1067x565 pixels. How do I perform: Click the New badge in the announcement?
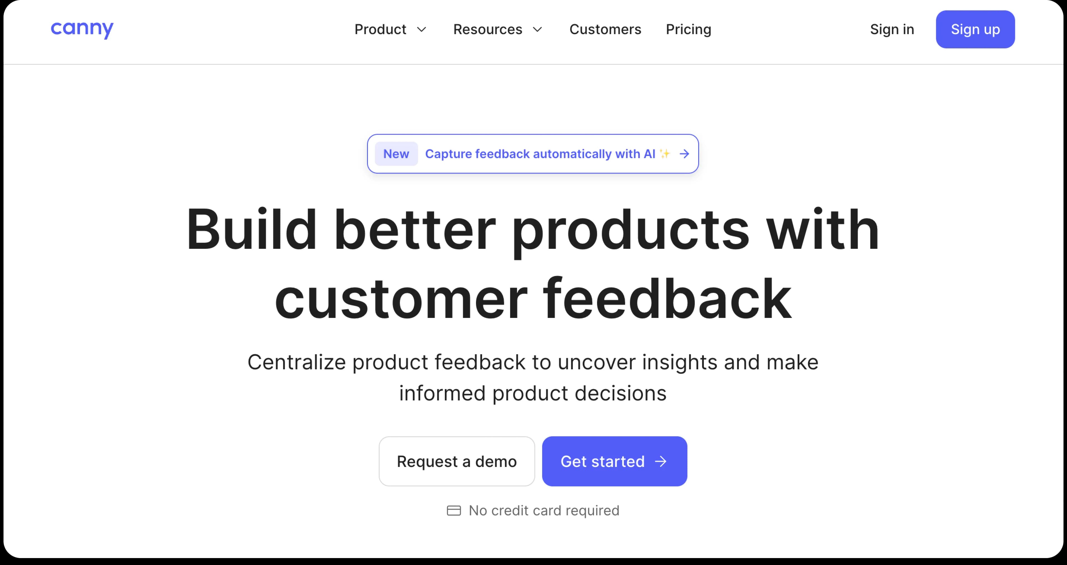pyautogui.click(x=396, y=154)
